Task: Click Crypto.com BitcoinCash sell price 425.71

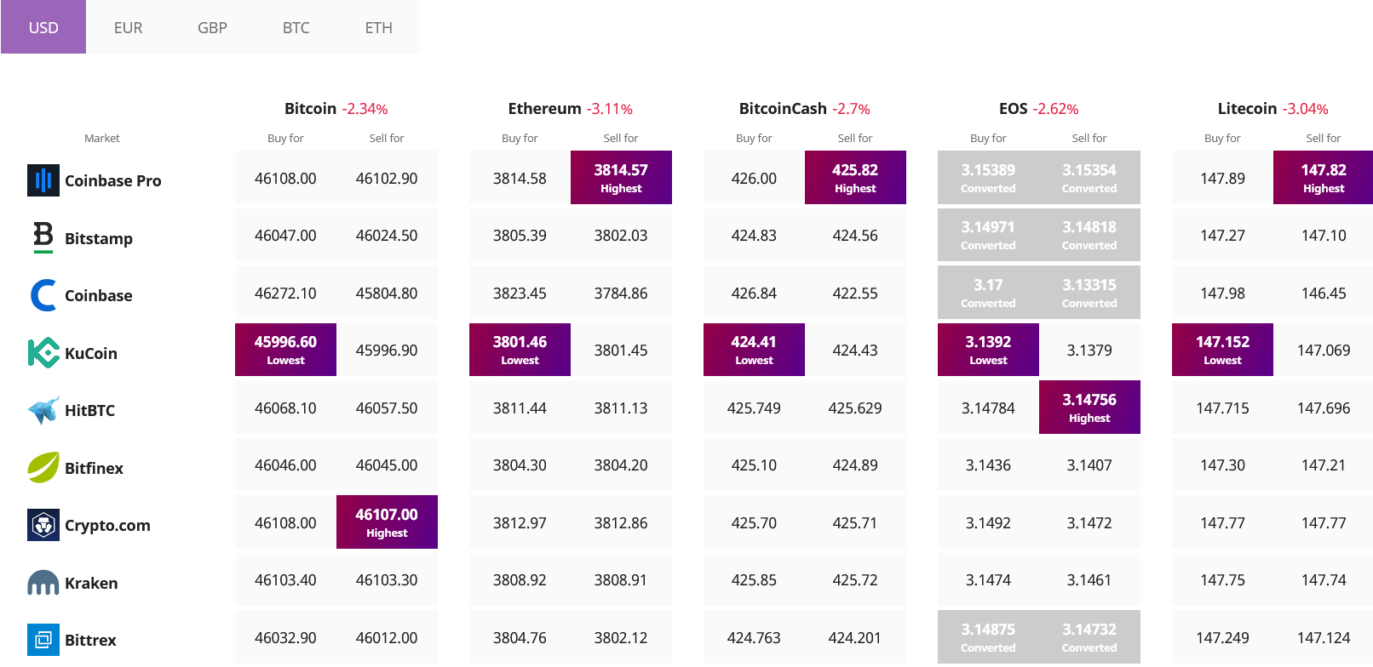Action: coord(855,523)
